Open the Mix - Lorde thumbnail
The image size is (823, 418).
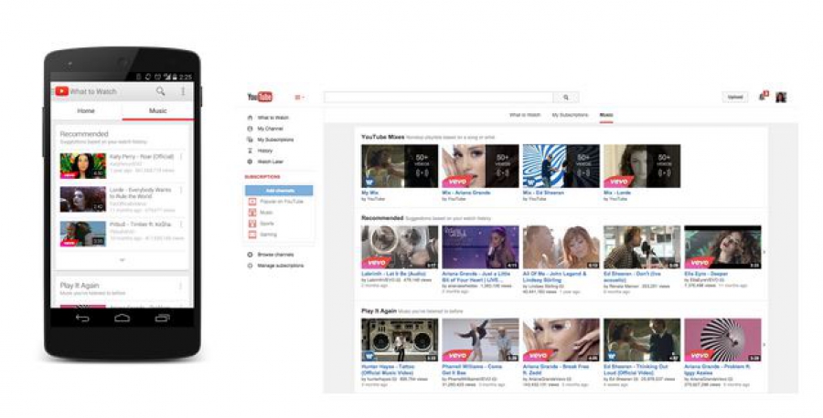642,166
